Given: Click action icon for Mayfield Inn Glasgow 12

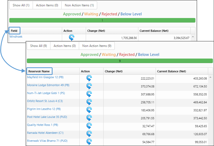Looking at the screenshot, I should [x=89, y=78].
